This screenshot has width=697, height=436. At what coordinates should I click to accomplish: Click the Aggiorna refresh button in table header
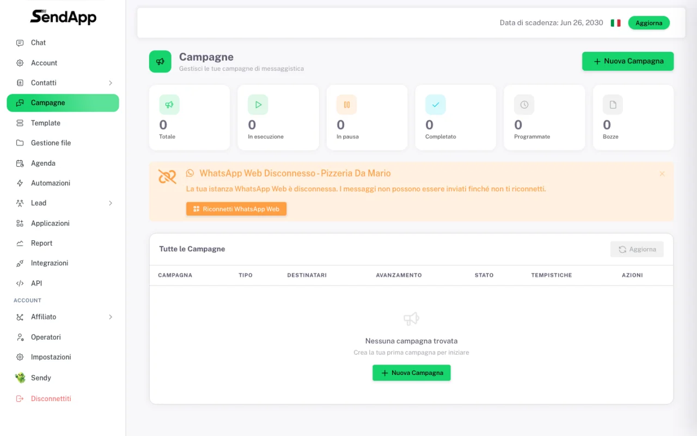point(637,249)
